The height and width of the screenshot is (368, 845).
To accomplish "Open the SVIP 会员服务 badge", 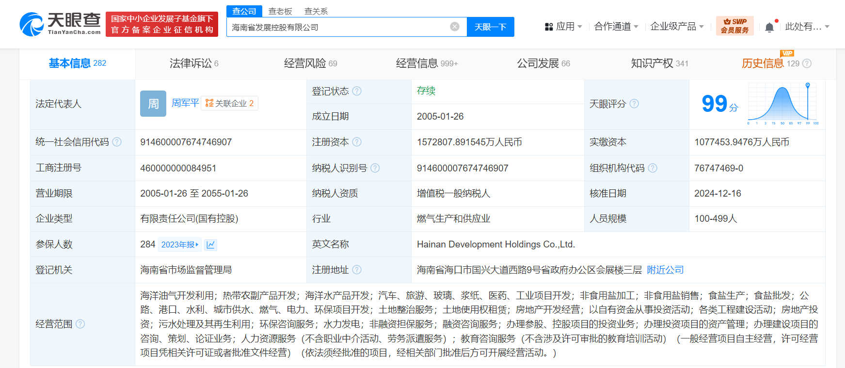I will click(x=734, y=26).
